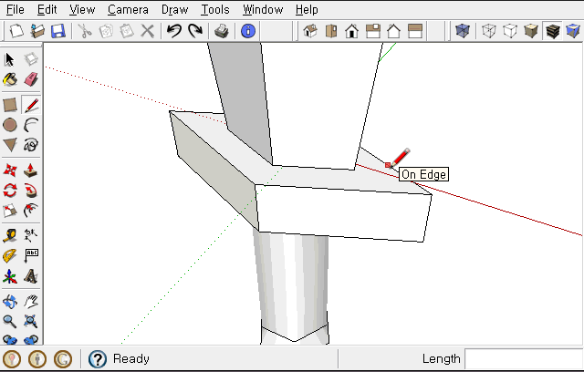
Task: Select the Offset tool
Action: (31, 211)
